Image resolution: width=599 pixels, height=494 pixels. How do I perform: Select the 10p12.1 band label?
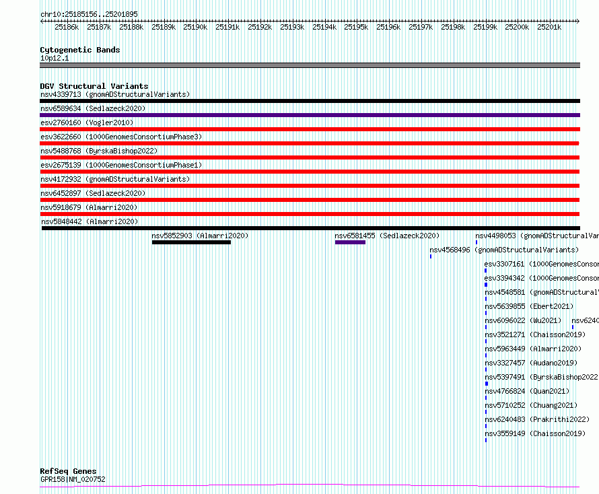tap(55, 58)
